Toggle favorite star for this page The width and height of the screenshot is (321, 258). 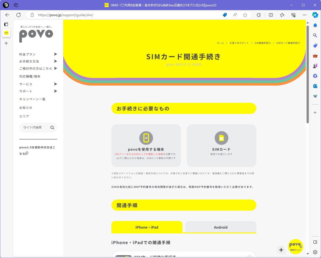click(245, 15)
